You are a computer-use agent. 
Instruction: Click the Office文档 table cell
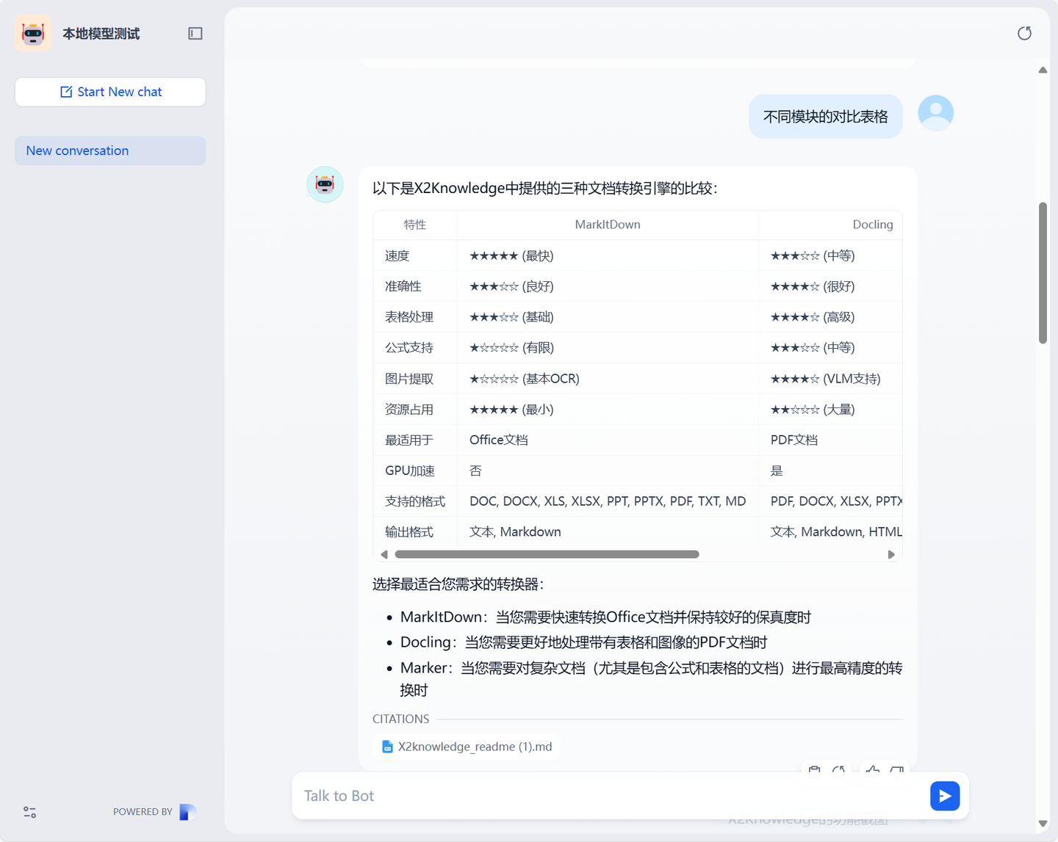499,440
